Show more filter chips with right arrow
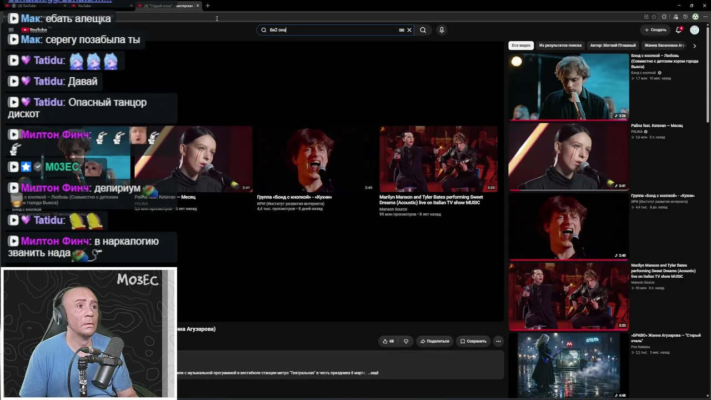 pyautogui.click(x=694, y=46)
